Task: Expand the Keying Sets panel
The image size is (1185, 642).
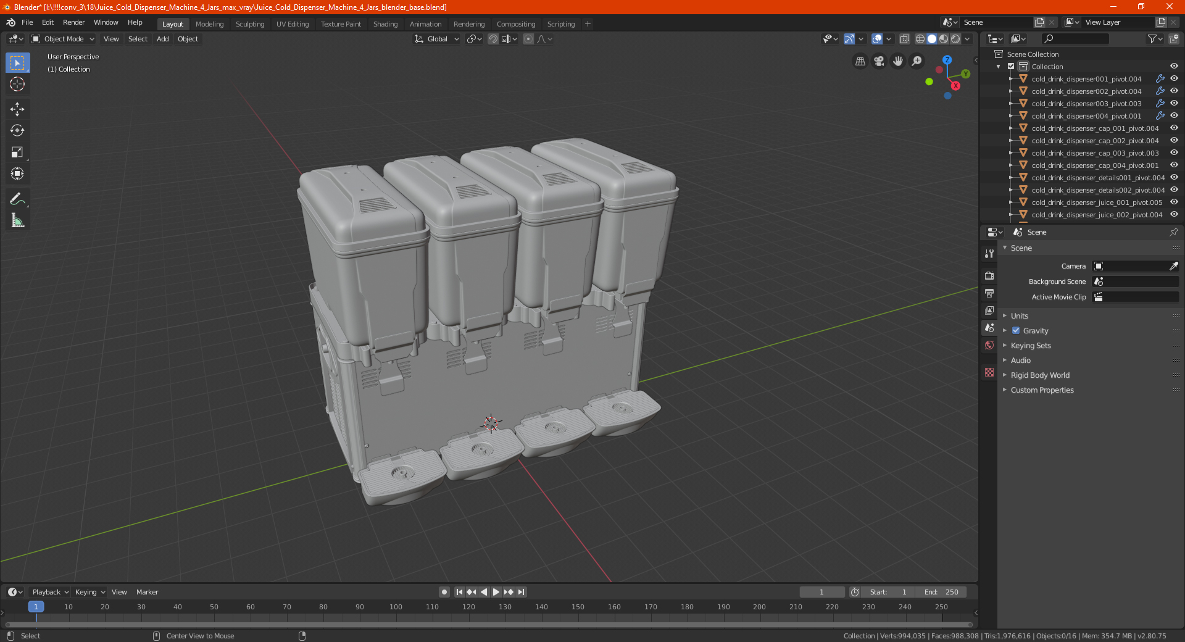Action: click(x=1030, y=346)
